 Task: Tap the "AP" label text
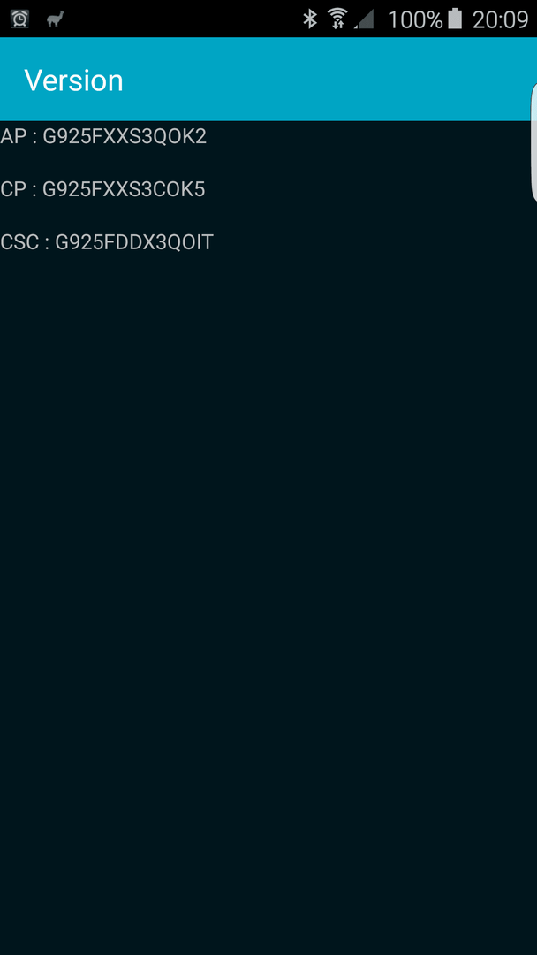13,136
